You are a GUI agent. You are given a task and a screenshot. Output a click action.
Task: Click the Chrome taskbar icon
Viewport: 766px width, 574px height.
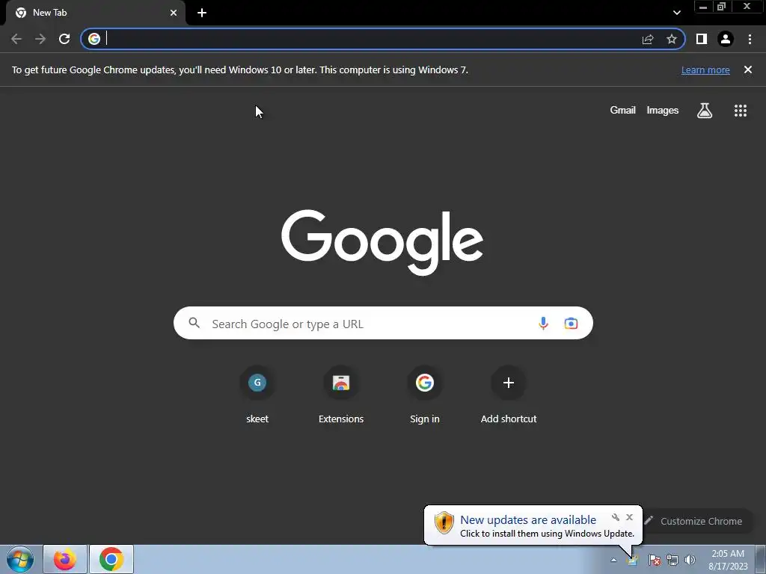point(111,559)
